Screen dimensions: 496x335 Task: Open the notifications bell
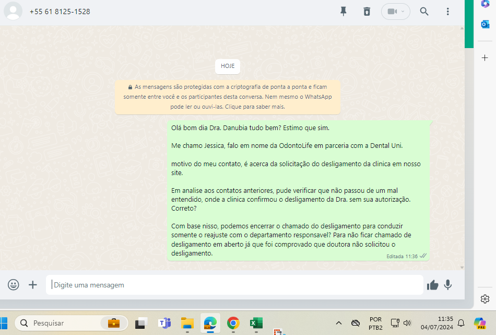461,323
